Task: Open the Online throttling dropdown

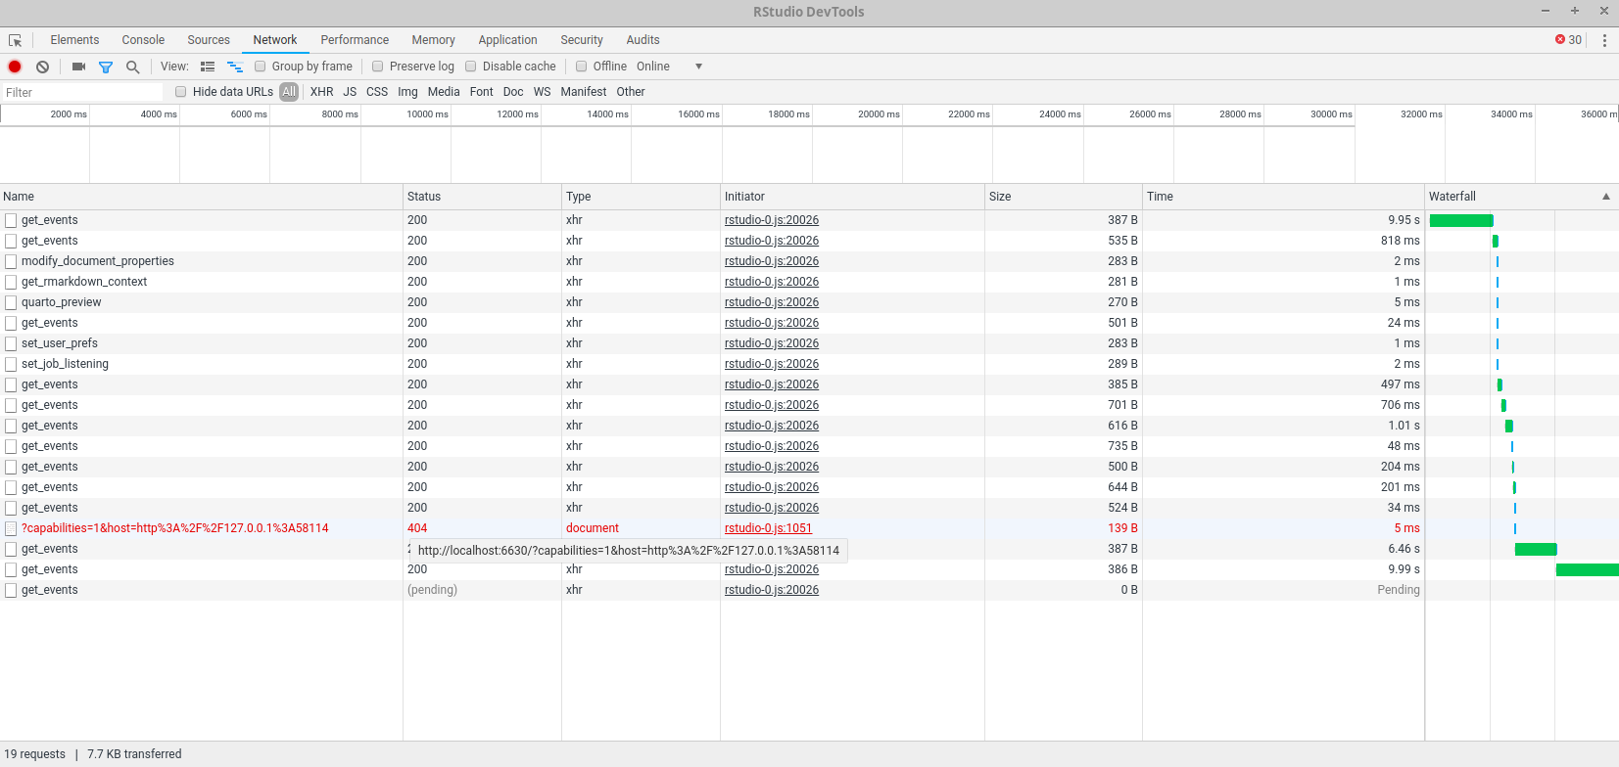Action: [670, 67]
